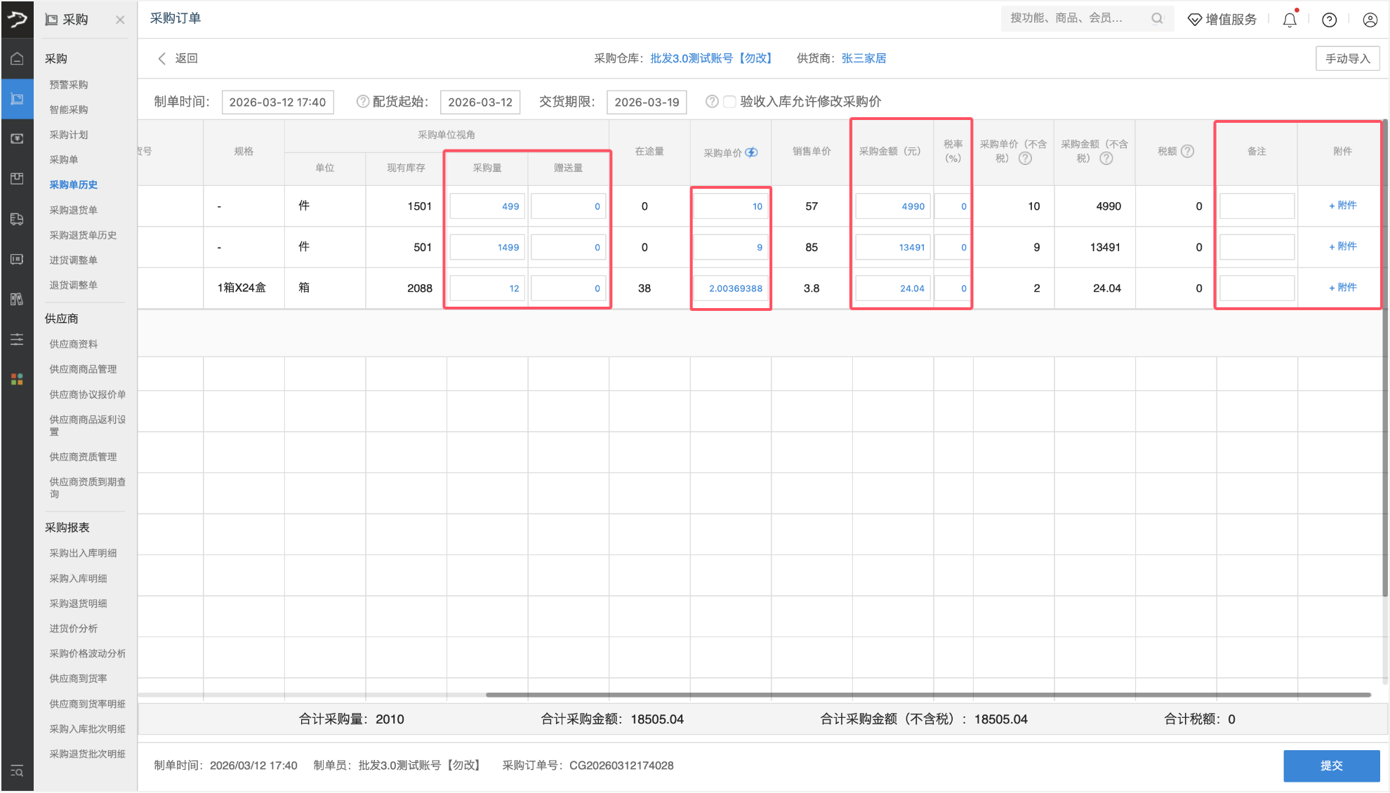This screenshot has height=793, width=1390.
Task: Open the sliders settings icon in sidebar
Action: [17, 340]
